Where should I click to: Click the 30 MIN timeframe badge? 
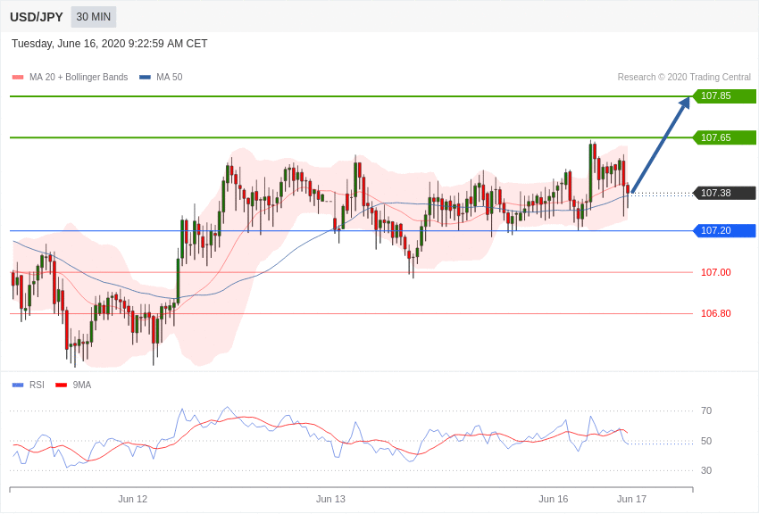(94, 17)
